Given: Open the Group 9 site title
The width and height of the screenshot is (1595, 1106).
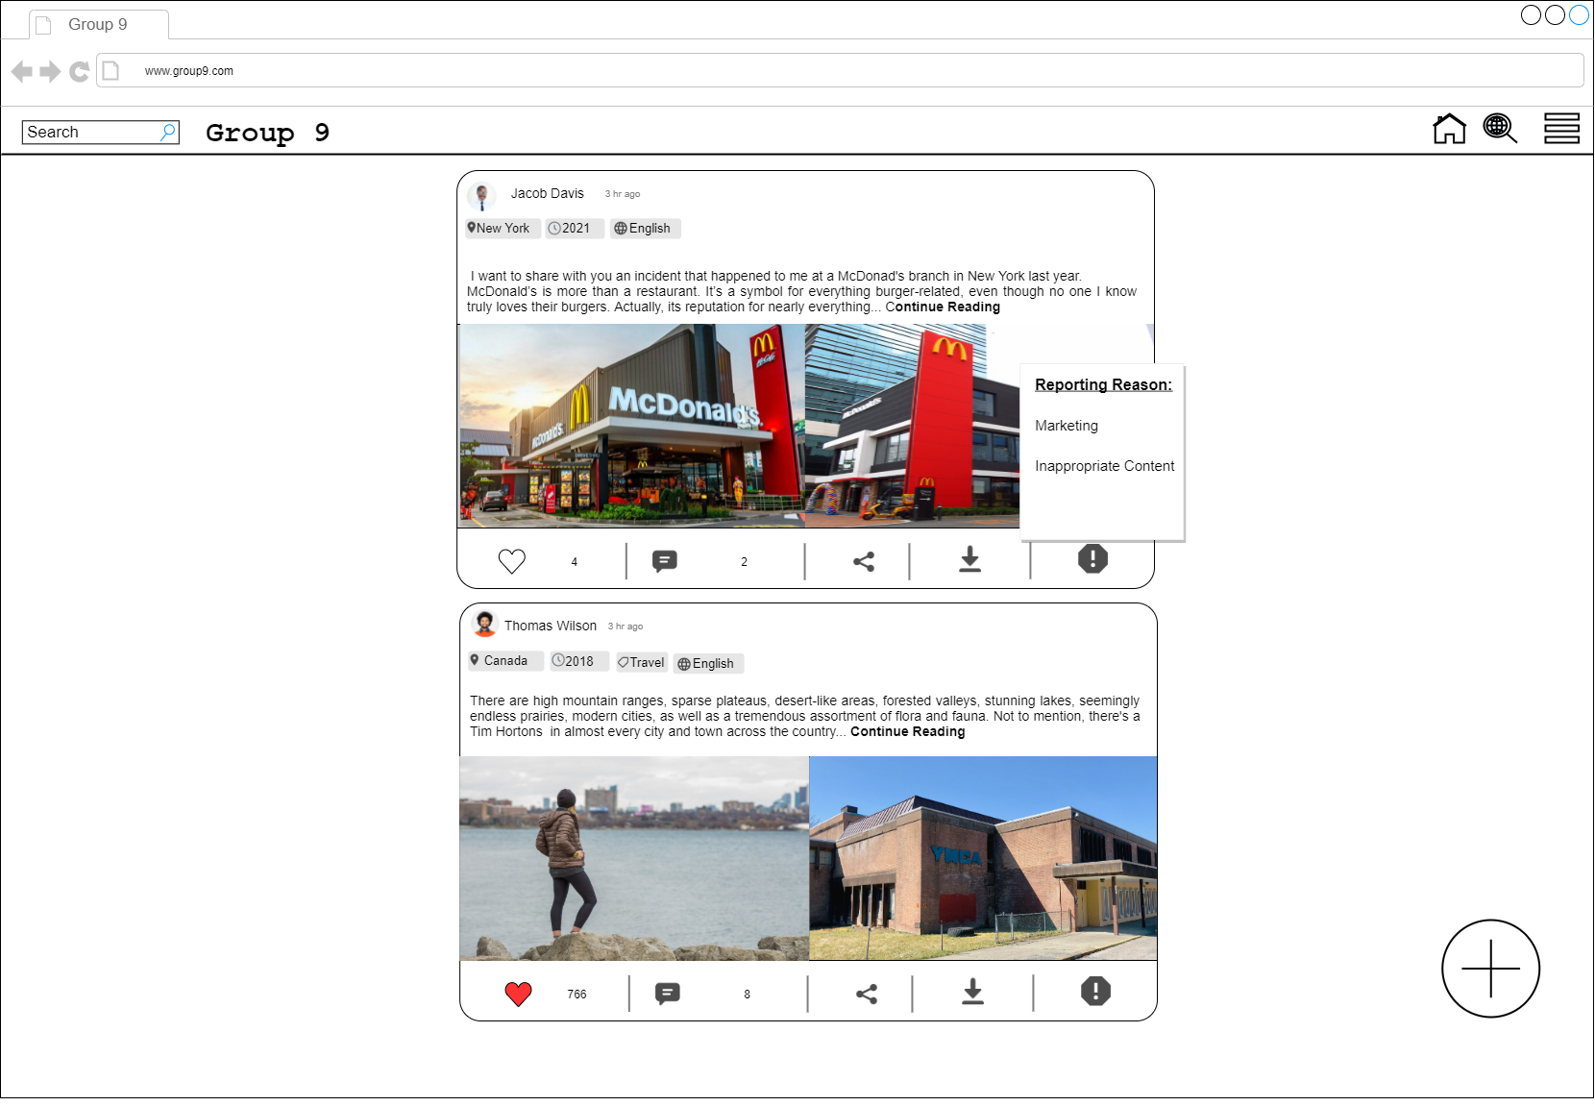Looking at the screenshot, I should [267, 132].
